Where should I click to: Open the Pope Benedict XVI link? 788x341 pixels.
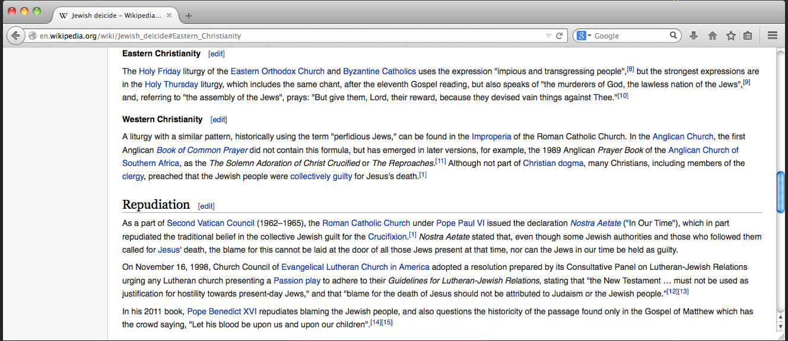pyautogui.click(x=222, y=311)
